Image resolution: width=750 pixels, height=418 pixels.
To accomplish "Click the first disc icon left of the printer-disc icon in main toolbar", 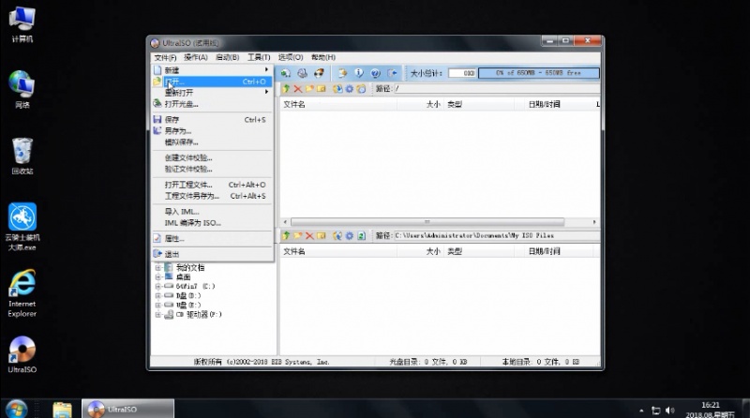I will [286, 73].
